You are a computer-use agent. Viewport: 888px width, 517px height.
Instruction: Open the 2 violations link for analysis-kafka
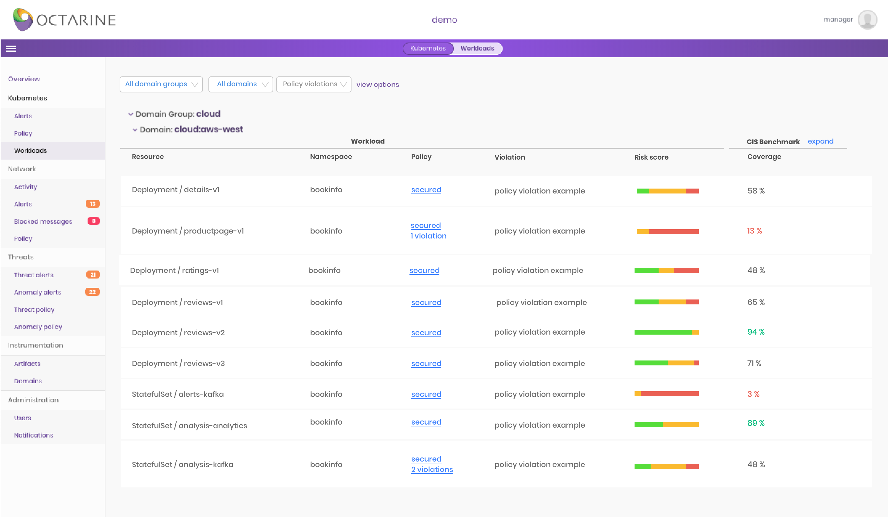432,470
